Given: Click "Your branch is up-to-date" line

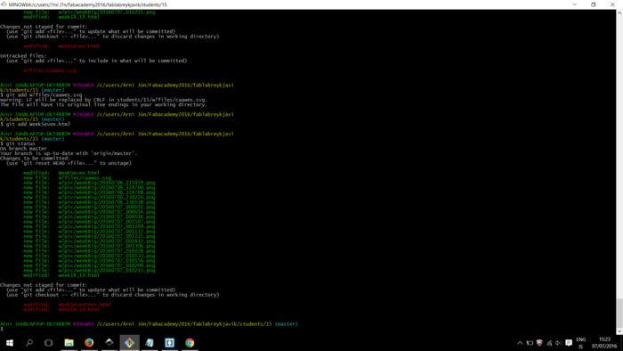Looking at the screenshot, I should pos(69,153).
